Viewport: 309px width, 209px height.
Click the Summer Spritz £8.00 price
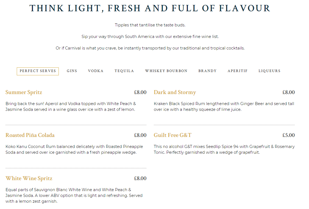click(140, 92)
